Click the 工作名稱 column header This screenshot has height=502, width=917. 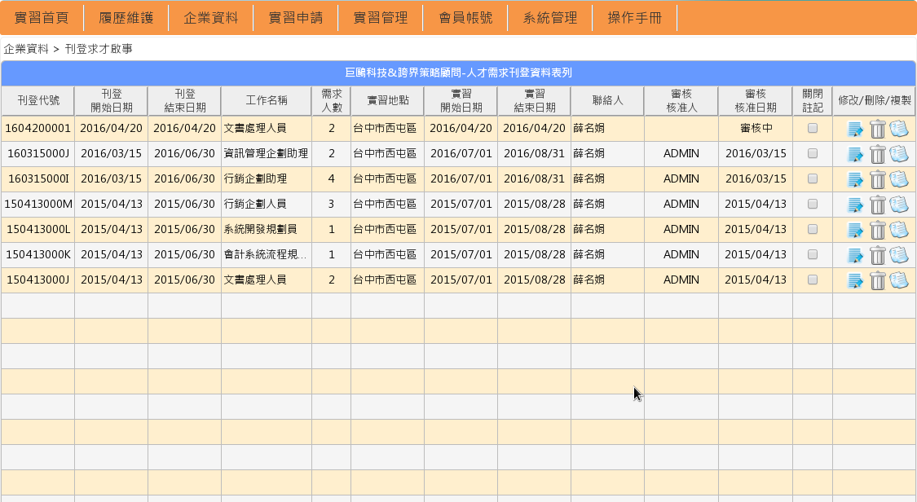267,100
